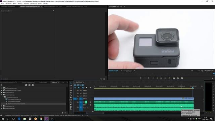This screenshot has width=215, height=121.
Task: Go to Out point in Program monitor
Action: [x=169, y=78]
